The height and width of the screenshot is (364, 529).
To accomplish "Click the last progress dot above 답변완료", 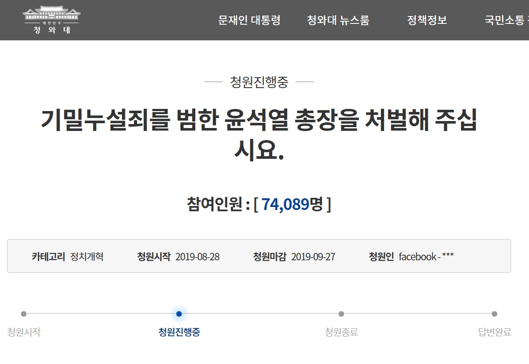I will [x=494, y=314].
